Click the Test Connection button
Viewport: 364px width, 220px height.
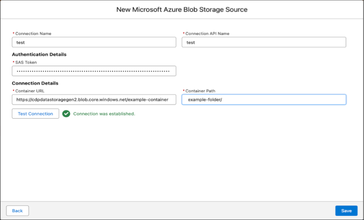click(x=35, y=114)
